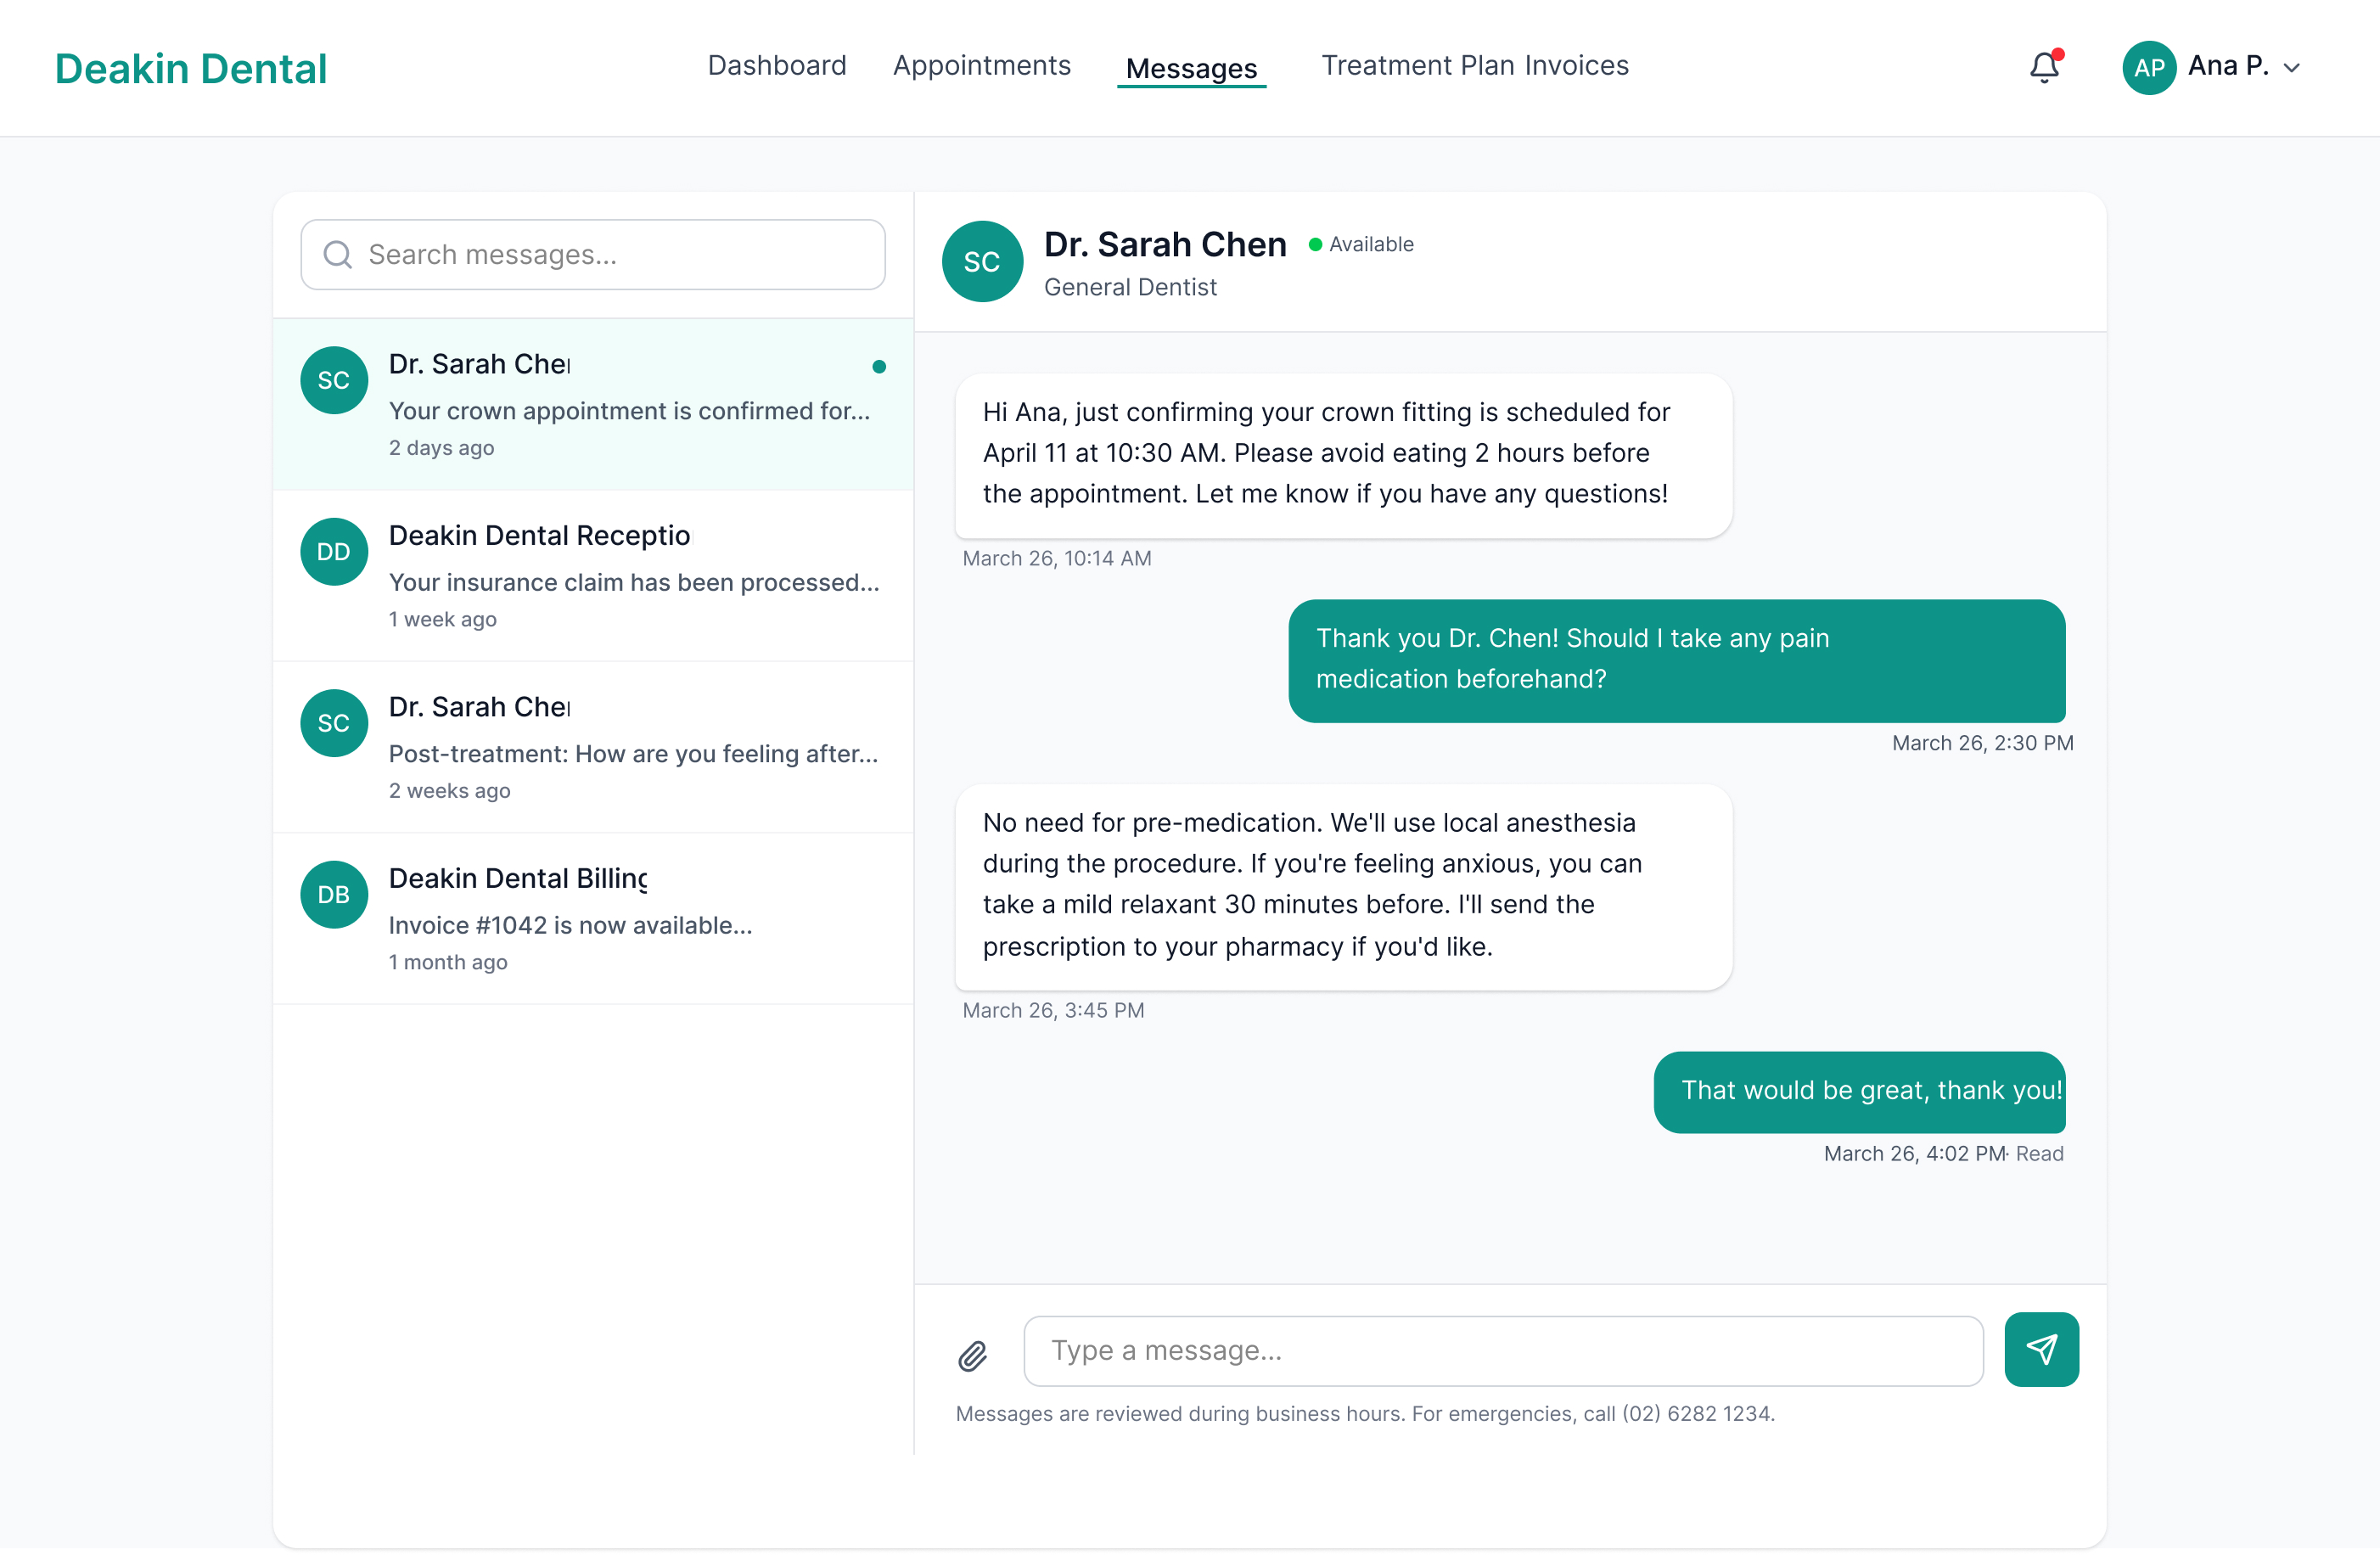Image resolution: width=2380 pixels, height=1555 pixels.
Task: Click the Type a message field
Action: [1503, 1350]
